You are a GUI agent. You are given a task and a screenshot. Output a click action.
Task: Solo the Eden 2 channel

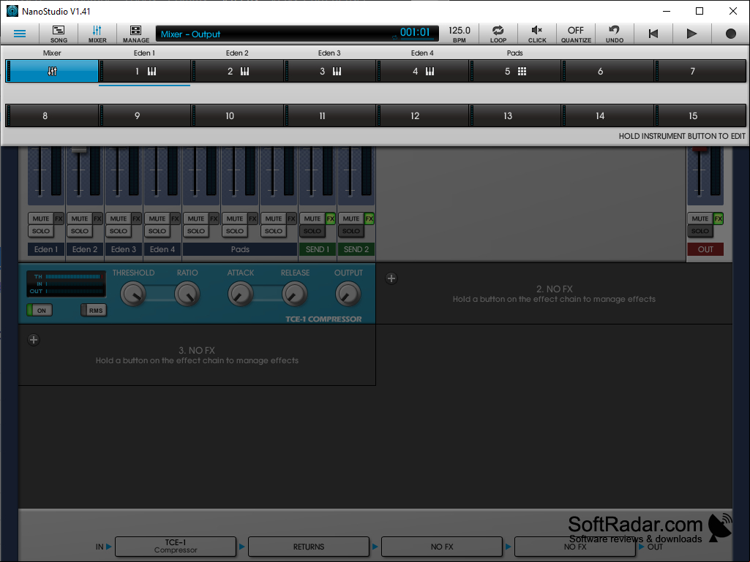click(x=80, y=231)
